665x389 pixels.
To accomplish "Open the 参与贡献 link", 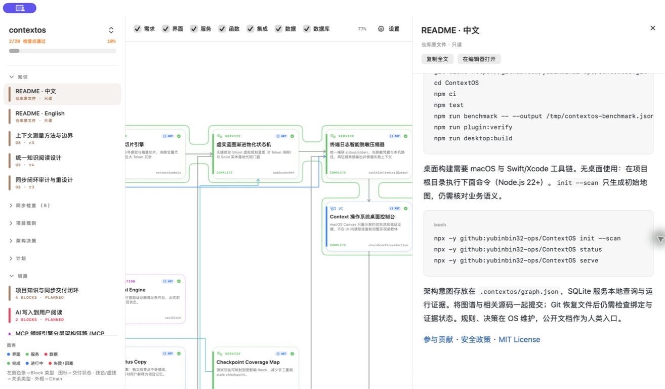I will coord(438,339).
